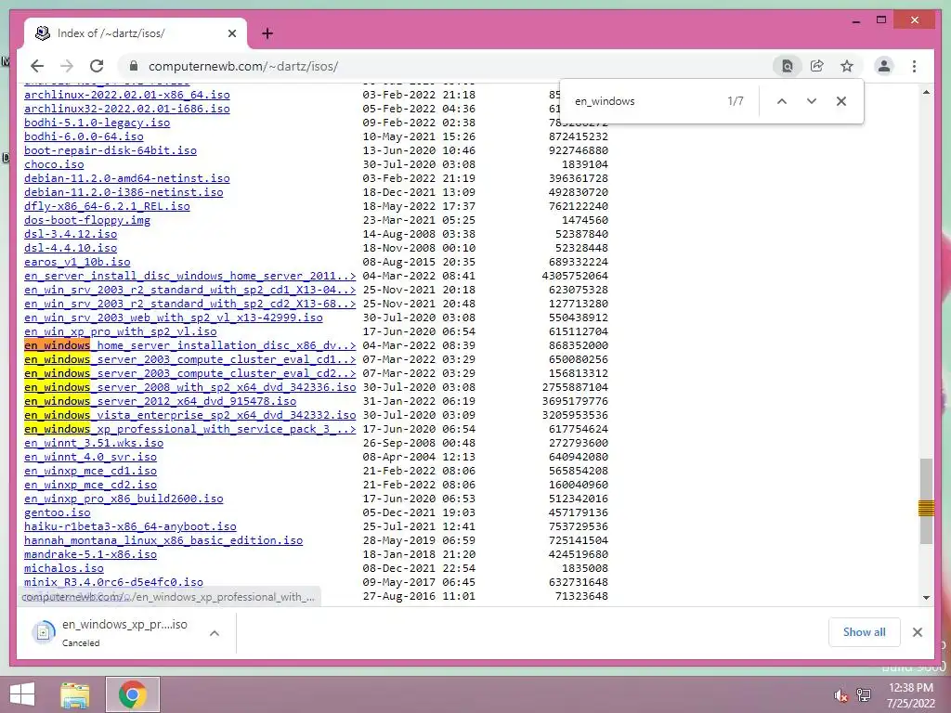Click the Show all downloads button
951x713 pixels.
[865, 632]
